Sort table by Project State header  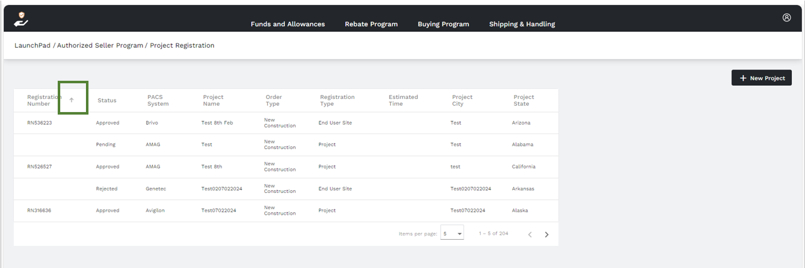pyautogui.click(x=524, y=100)
